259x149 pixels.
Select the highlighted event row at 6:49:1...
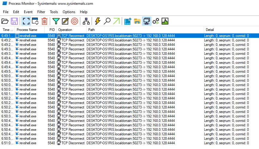pyautogui.click(x=129, y=36)
